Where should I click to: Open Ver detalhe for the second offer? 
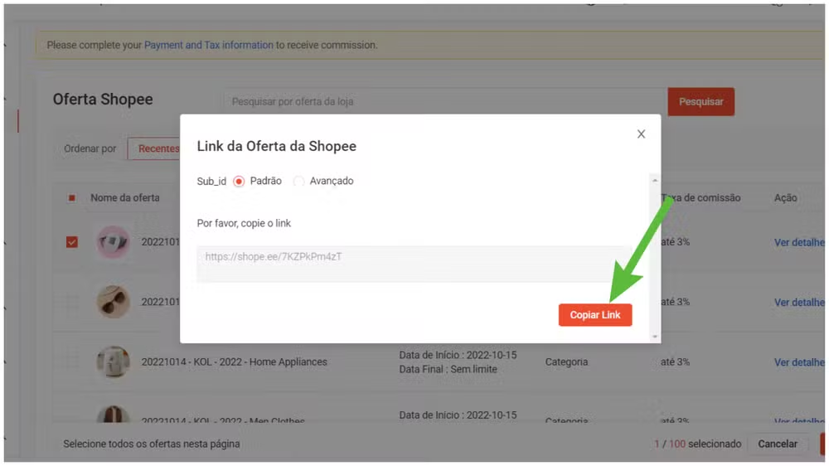799,302
